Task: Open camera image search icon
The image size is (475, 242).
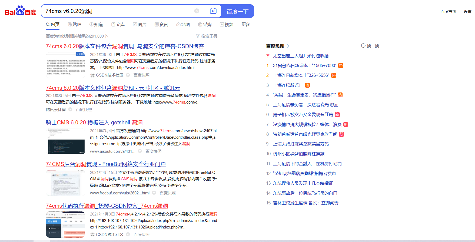Action: (213, 11)
